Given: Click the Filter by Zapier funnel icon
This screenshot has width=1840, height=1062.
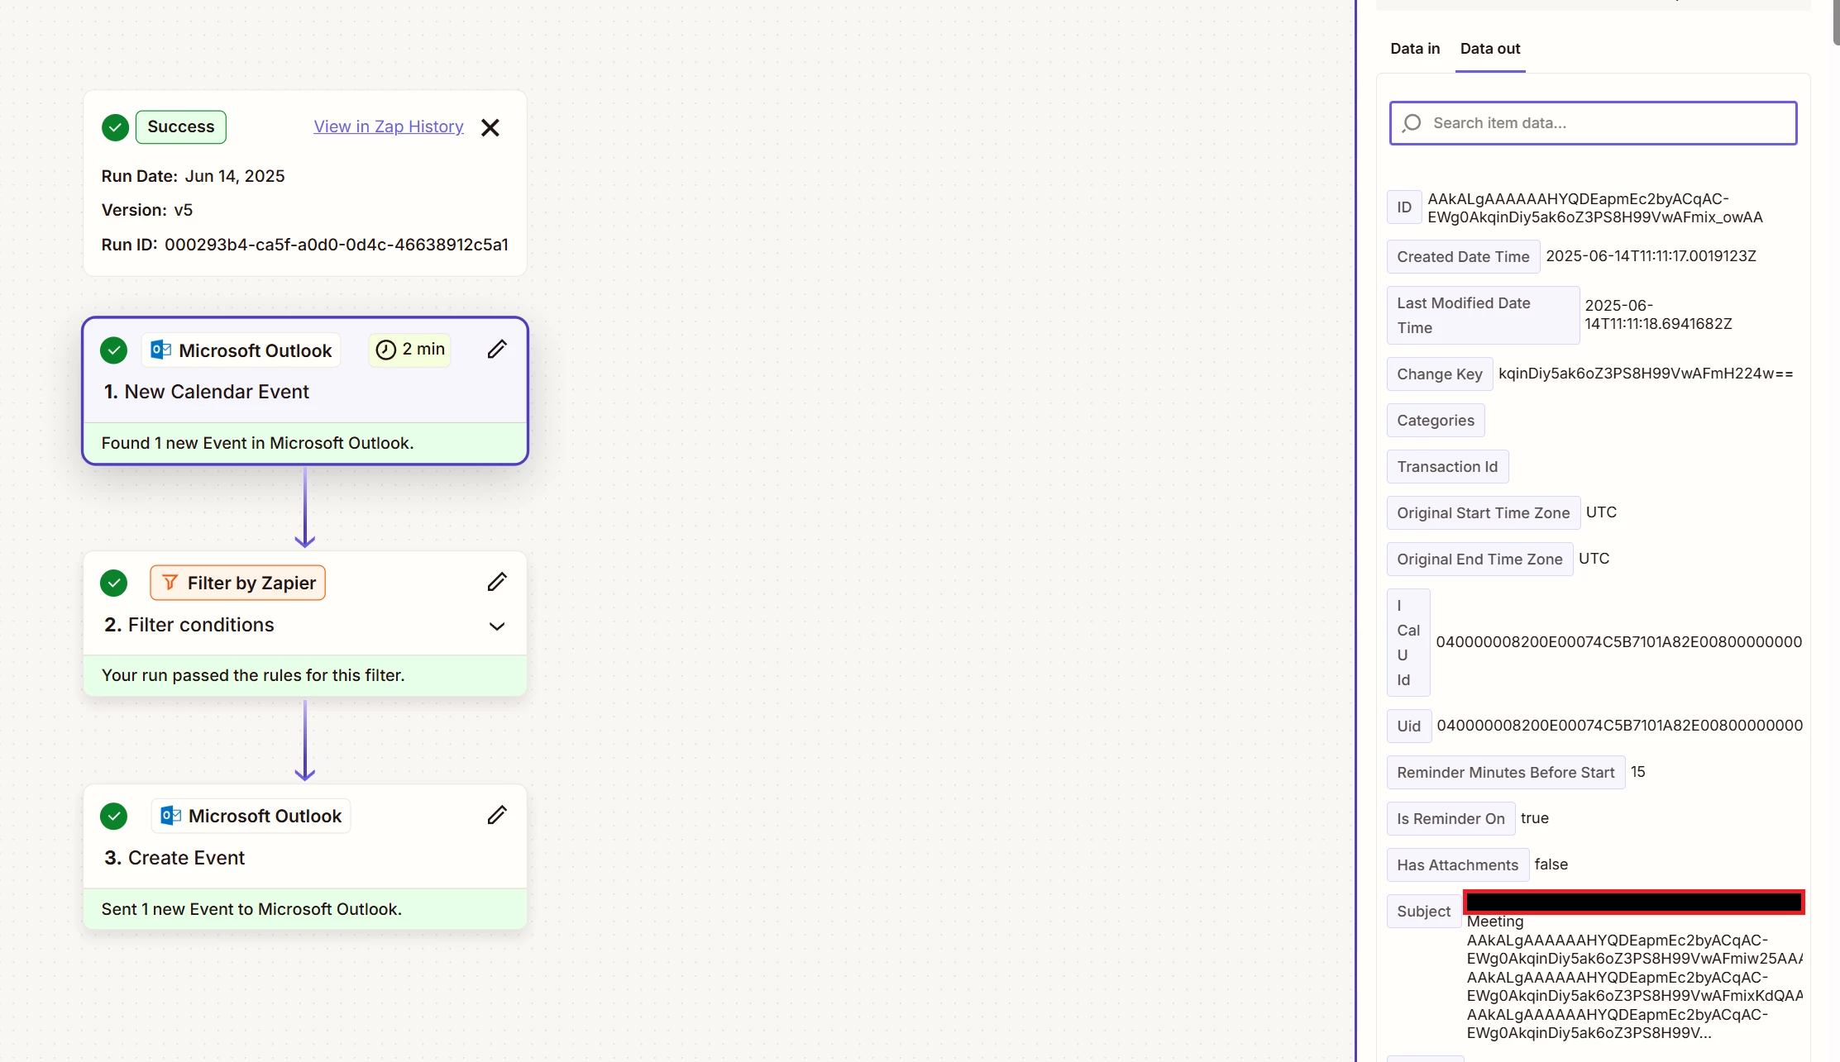Looking at the screenshot, I should click(170, 583).
